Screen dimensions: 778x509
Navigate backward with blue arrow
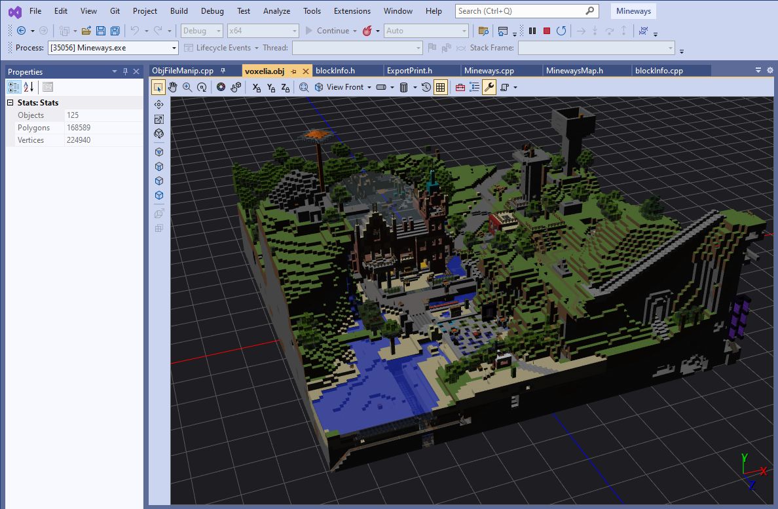[22, 31]
